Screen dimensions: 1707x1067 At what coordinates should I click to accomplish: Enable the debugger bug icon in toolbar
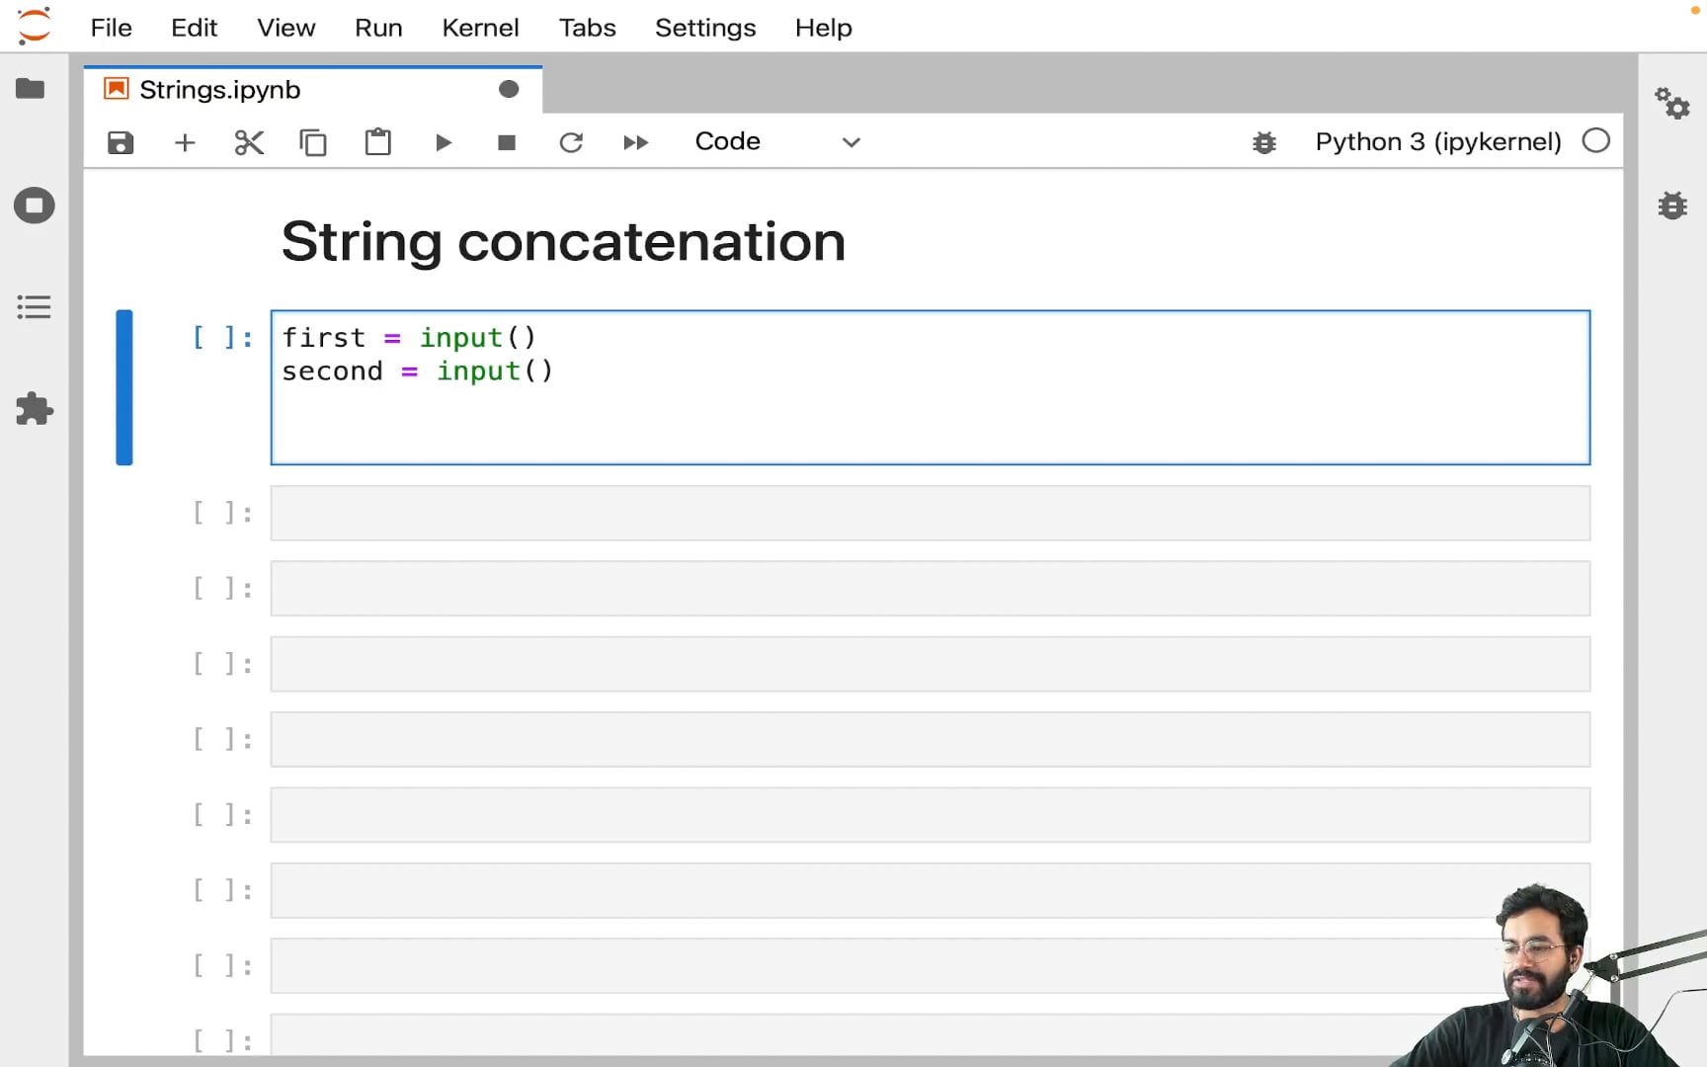pyautogui.click(x=1263, y=143)
